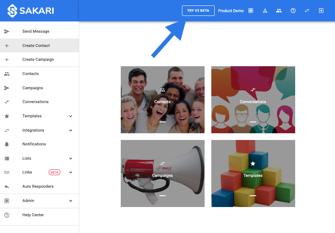
Task: Click the plus icon beside Create Campaign
Action: [7, 60]
